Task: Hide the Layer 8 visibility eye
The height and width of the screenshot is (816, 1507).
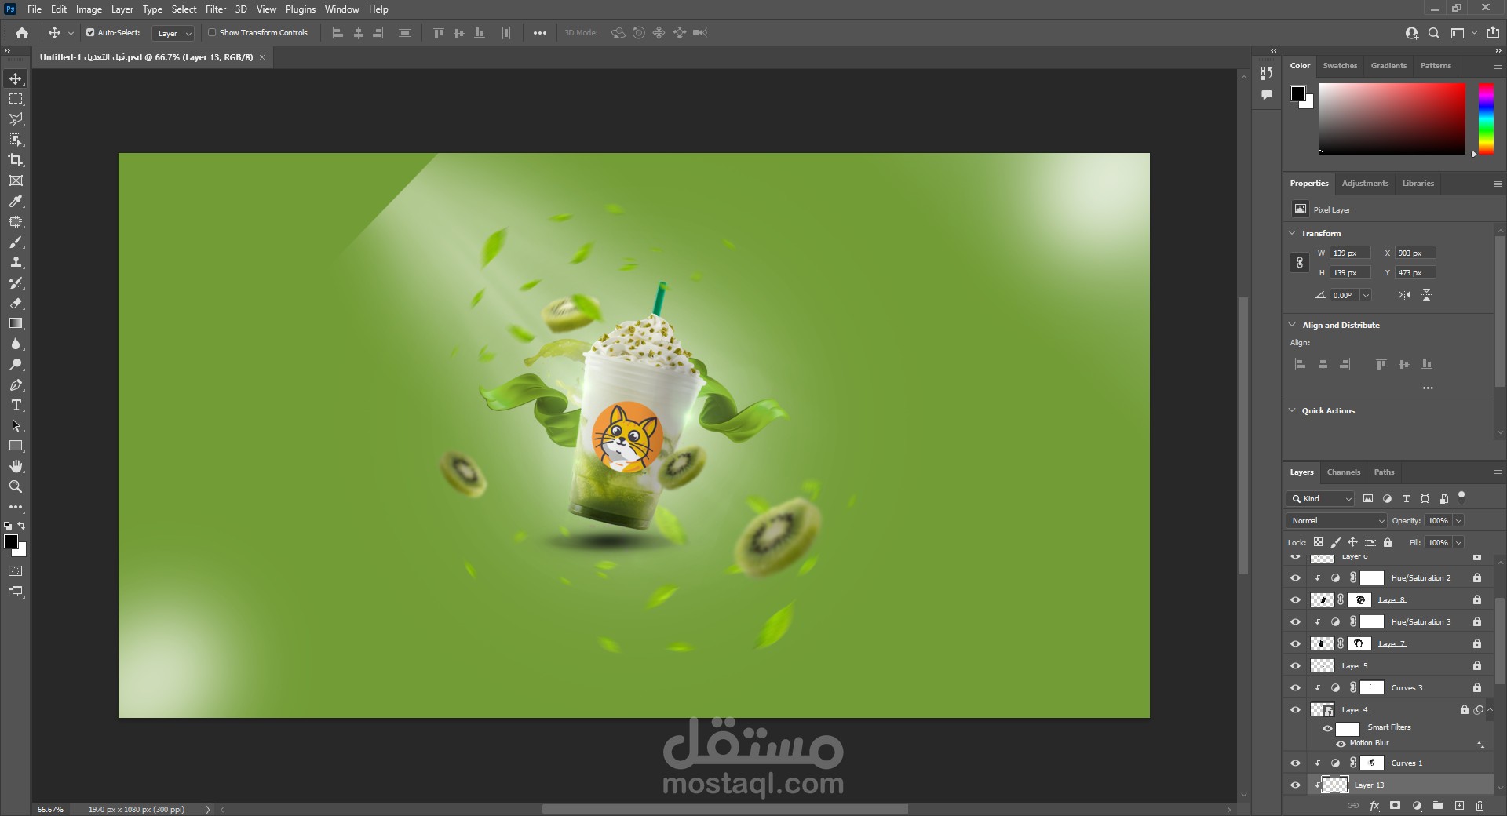Action: tap(1295, 600)
